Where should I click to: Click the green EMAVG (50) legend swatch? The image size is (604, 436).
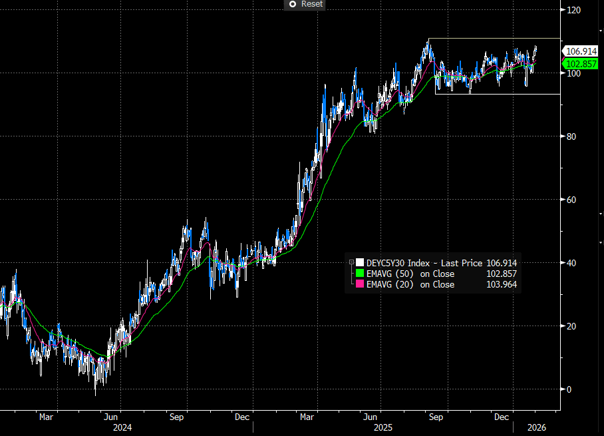pos(360,274)
